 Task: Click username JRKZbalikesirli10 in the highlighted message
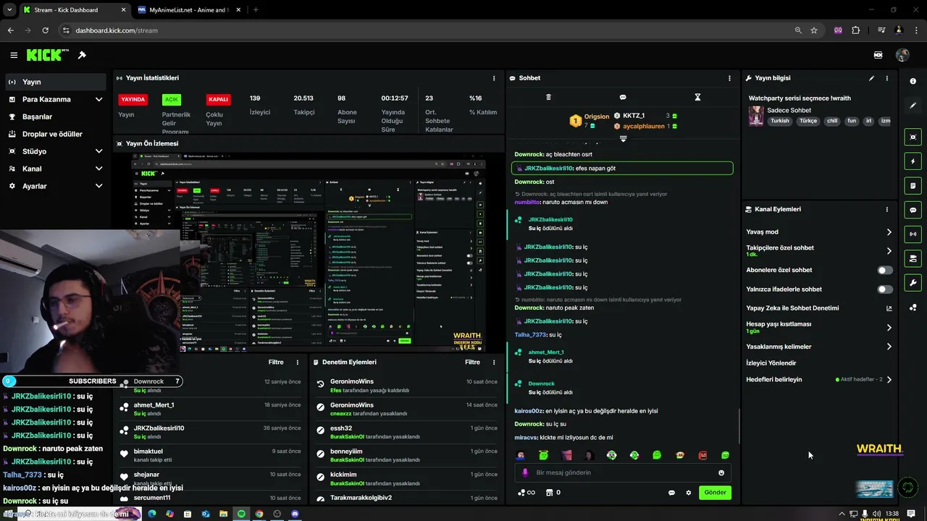(549, 169)
